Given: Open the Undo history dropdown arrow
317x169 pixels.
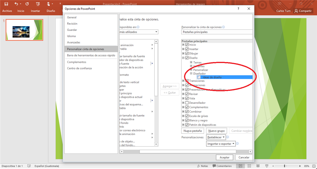Looking at the screenshot, I should [21, 4].
